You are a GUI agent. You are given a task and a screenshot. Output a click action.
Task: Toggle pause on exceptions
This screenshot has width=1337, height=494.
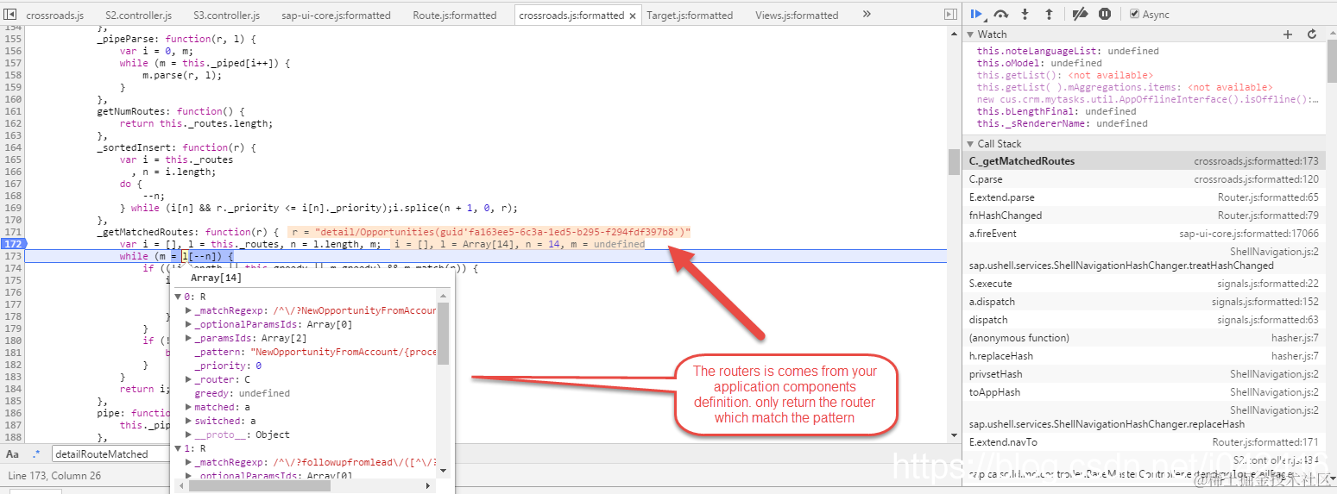(x=1105, y=14)
